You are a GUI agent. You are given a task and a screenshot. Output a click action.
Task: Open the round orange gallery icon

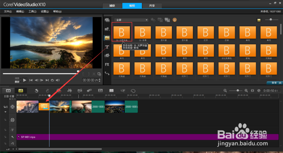tap(175, 20)
